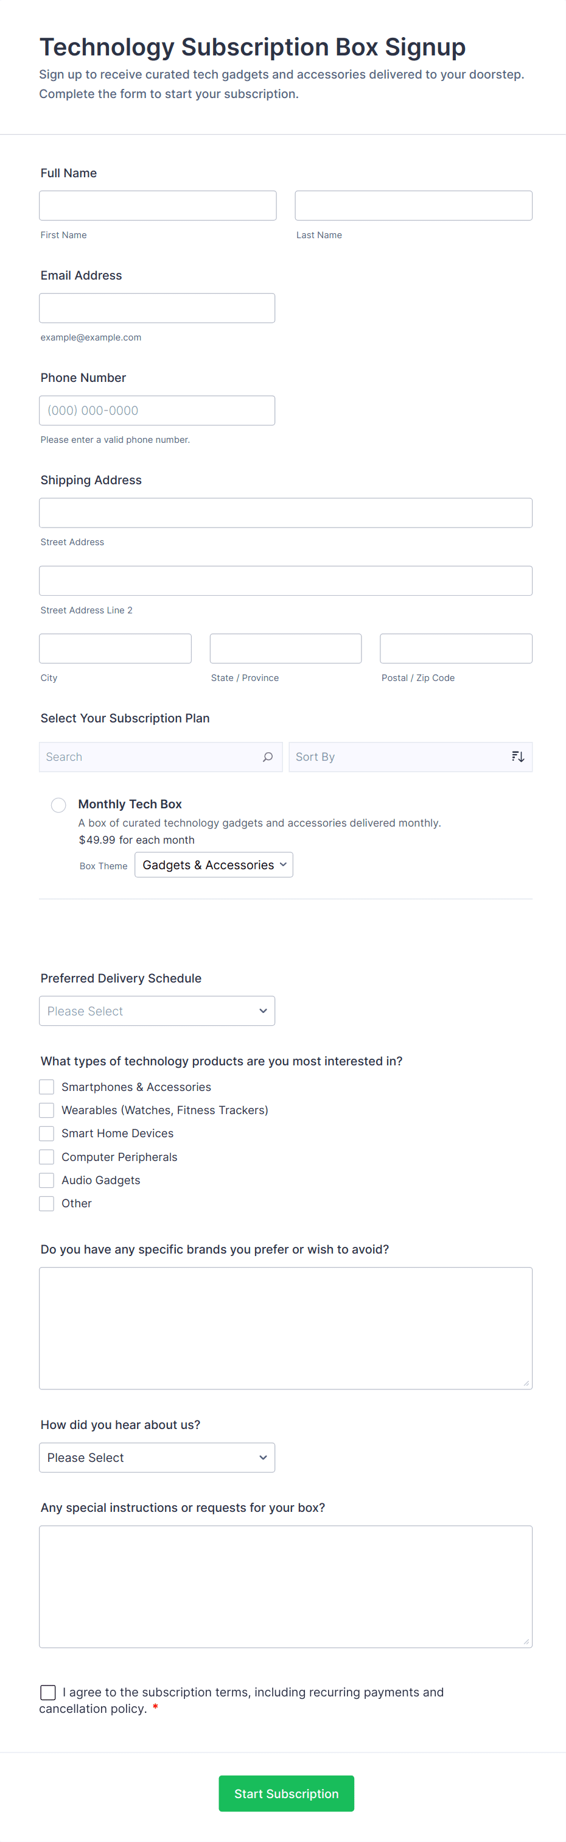Click the Start Subscription button
The image size is (566, 1842).
click(x=286, y=1793)
